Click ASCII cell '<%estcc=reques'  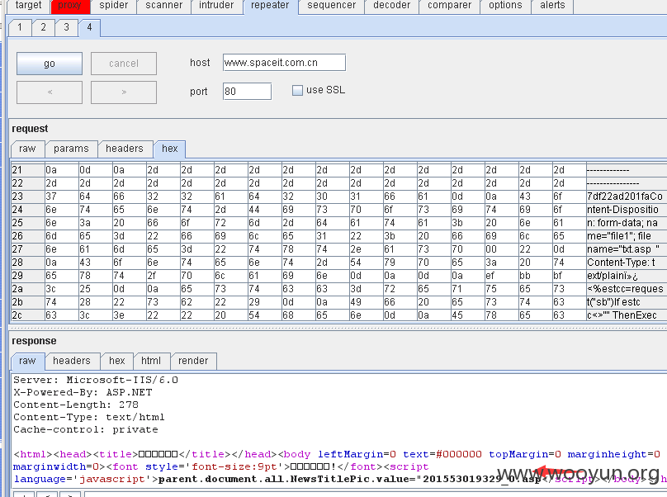click(x=627, y=289)
